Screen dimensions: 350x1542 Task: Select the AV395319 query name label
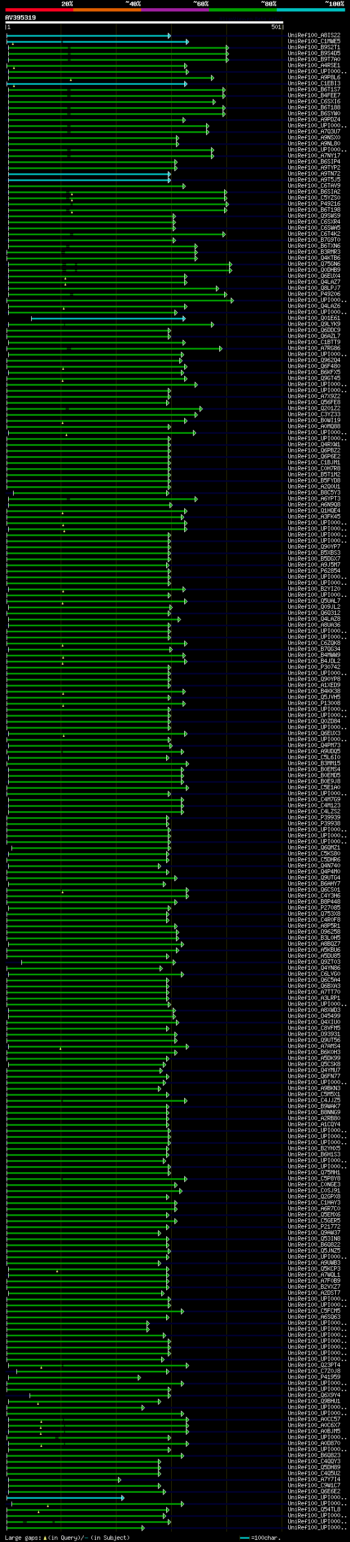[x=20, y=18]
